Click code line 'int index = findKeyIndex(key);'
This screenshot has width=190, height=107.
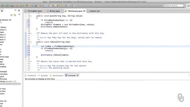pyautogui.click(x=58, y=46)
